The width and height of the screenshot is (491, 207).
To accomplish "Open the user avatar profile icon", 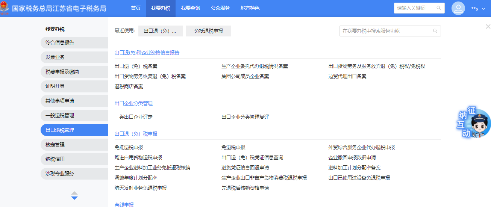I will [458, 8].
